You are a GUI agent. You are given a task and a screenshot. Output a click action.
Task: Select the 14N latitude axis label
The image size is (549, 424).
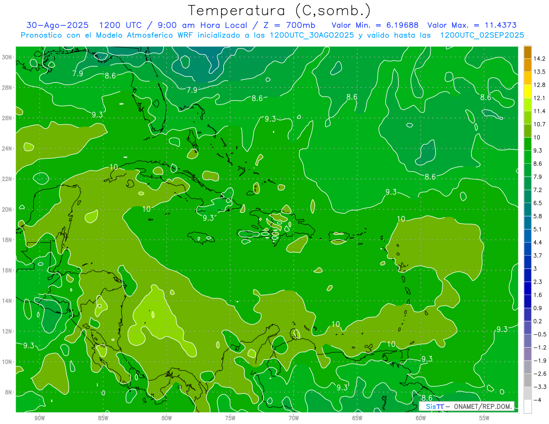tap(7, 301)
